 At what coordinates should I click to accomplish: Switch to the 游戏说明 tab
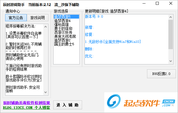(38, 18)
